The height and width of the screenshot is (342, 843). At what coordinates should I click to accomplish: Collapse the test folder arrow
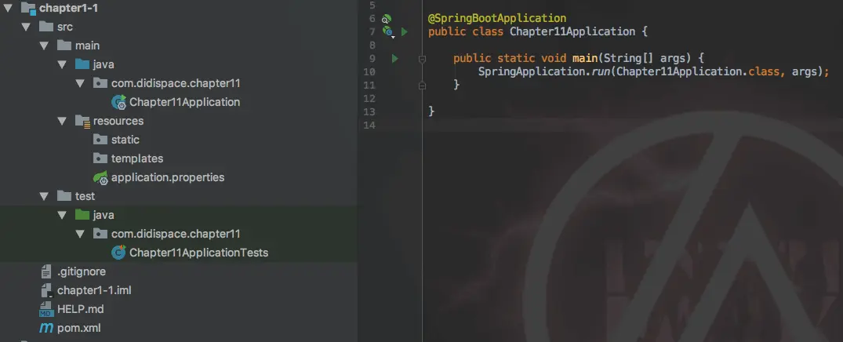pyautogui.click(x=44, y=196)
